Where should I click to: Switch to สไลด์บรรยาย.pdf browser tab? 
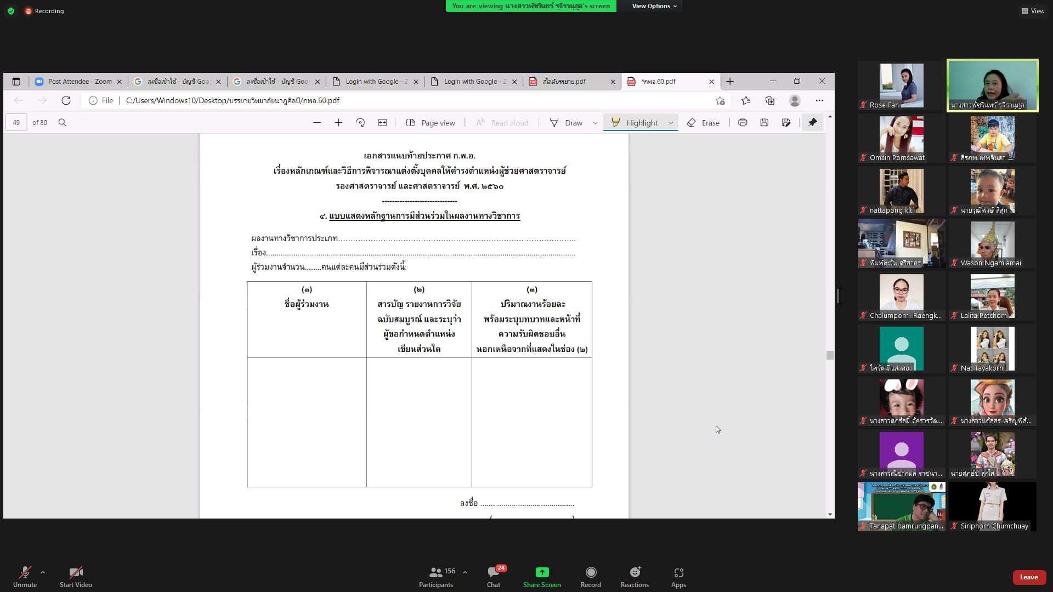tap(565, 82)
